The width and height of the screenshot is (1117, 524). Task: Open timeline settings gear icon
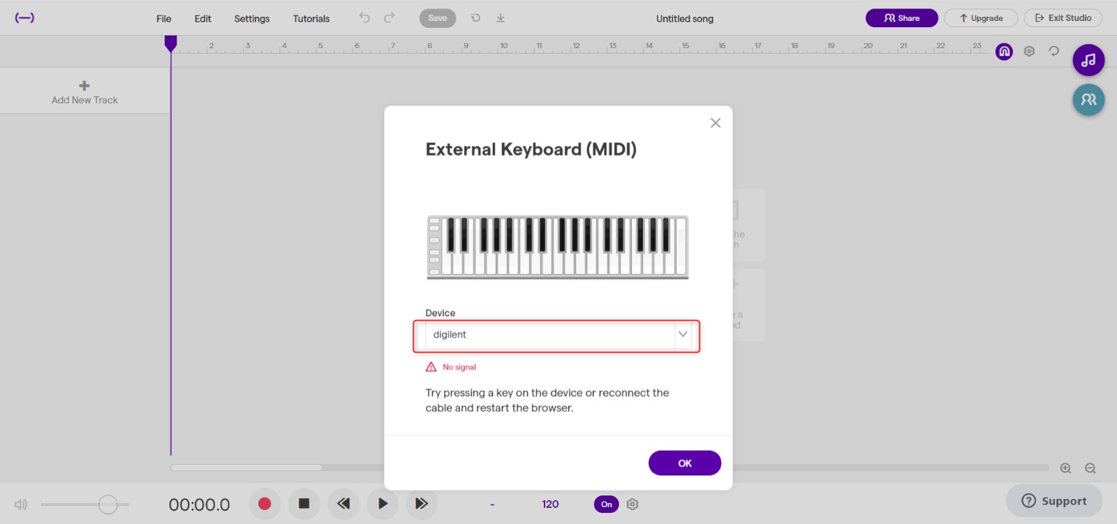tap(1029, 52)
